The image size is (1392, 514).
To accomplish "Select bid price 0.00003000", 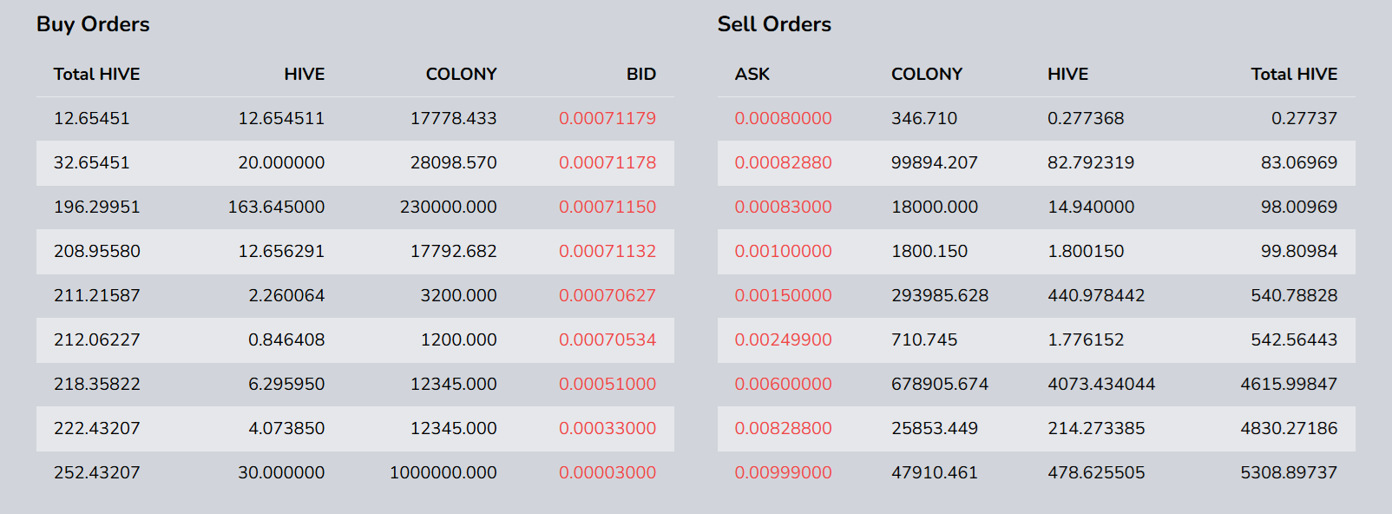I will click(607, 472).
